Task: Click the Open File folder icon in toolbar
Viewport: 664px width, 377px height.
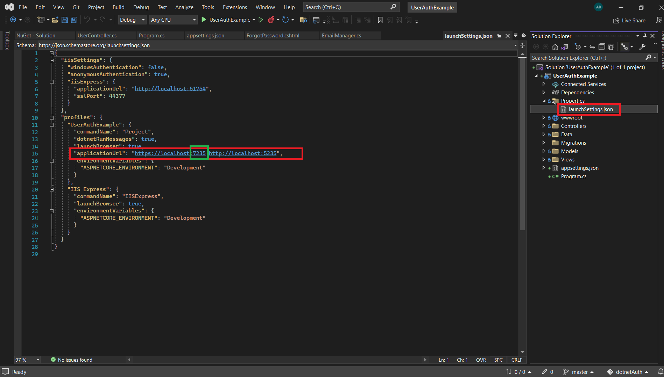Action: (x=55, y=20)
